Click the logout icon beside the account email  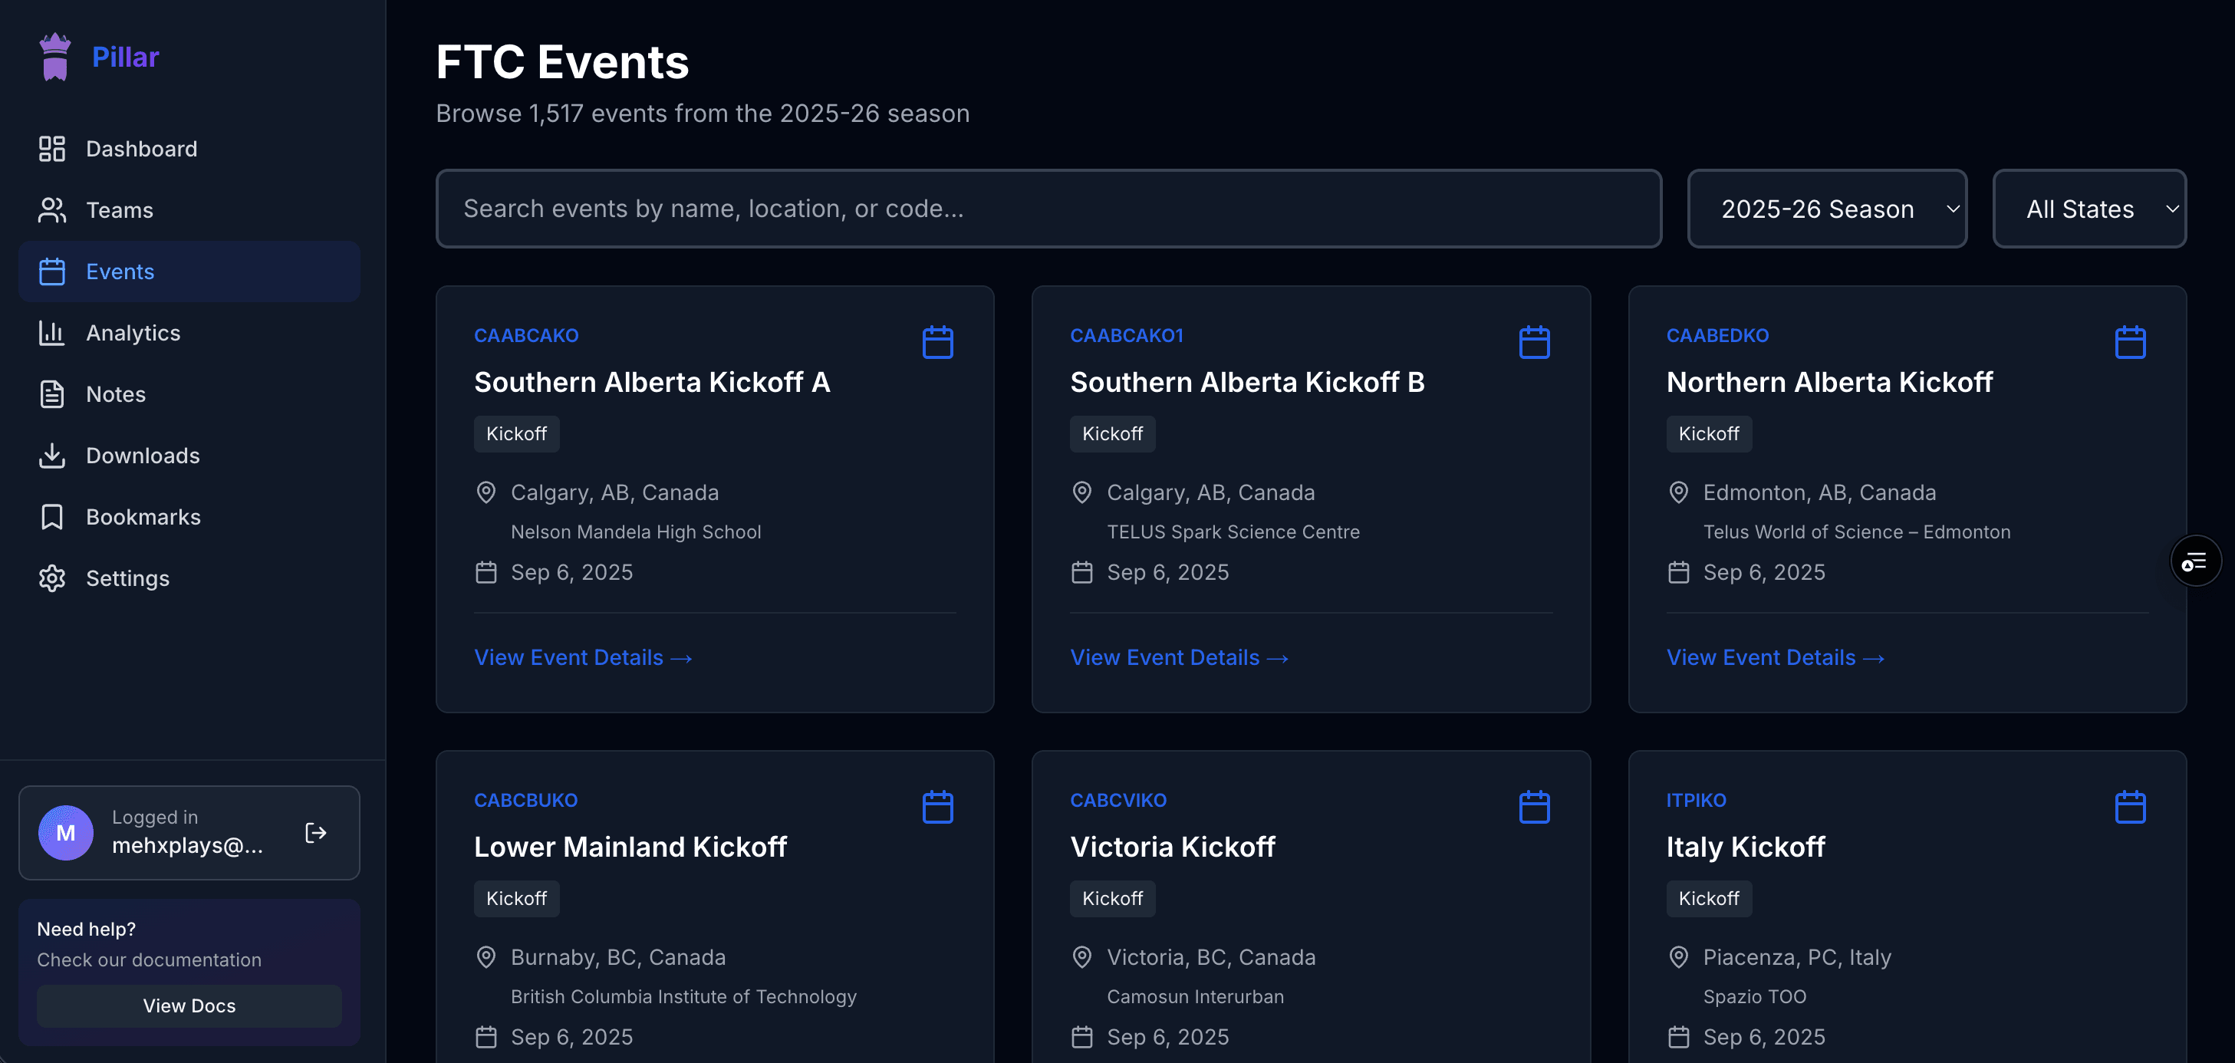pos(316,833)
